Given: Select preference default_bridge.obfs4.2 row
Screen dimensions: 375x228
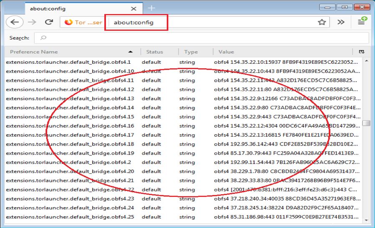Looking at the screenshot, I should [183, 162].
